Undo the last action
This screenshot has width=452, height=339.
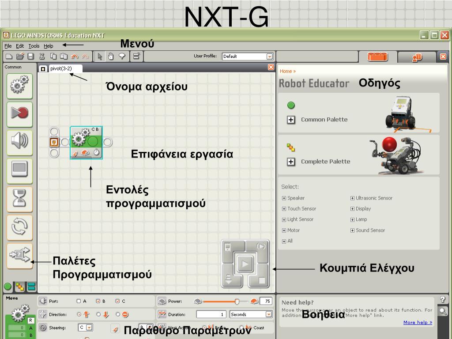point(74,56)
